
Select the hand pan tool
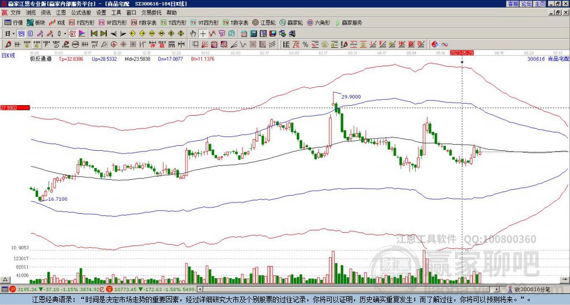pyautogui.click(x=193, y=33)
